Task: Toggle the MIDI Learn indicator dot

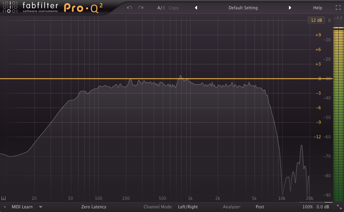Action: (x=5, y=207)
